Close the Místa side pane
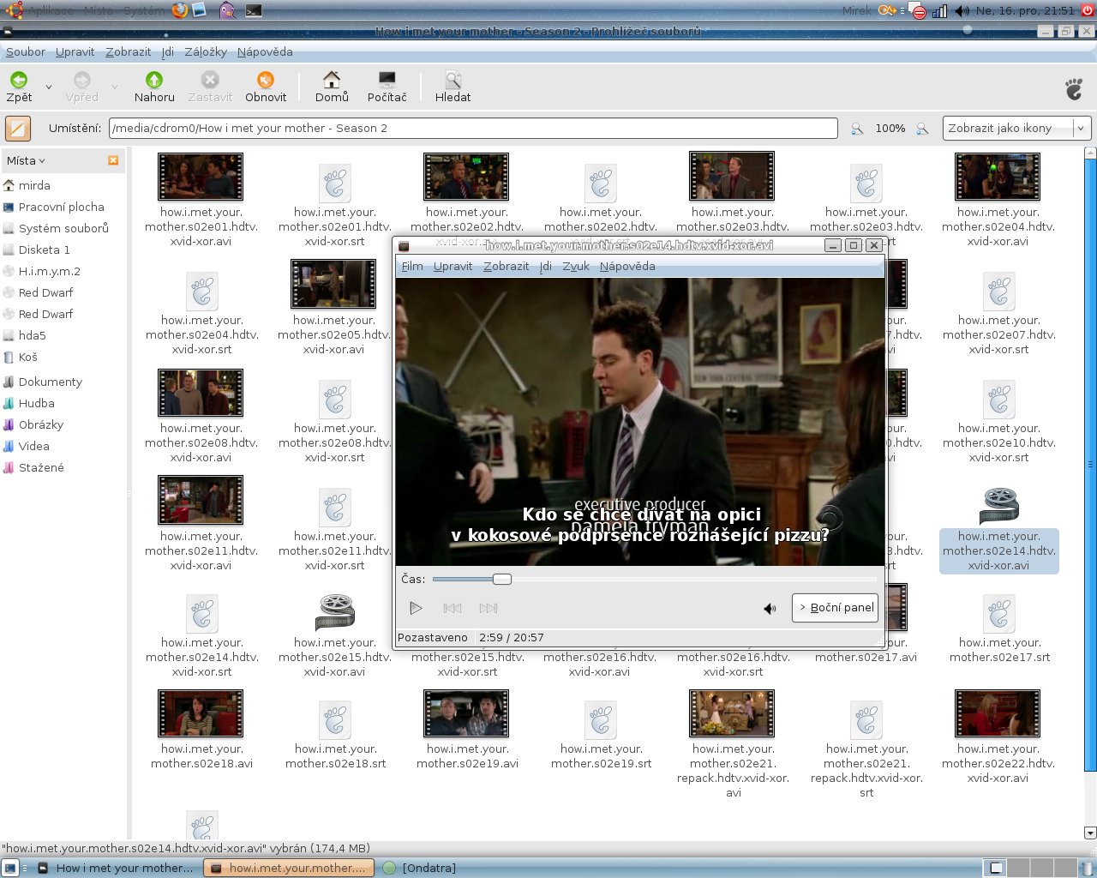The width and height of the screenshot is (1097, 878). (113, 160)
